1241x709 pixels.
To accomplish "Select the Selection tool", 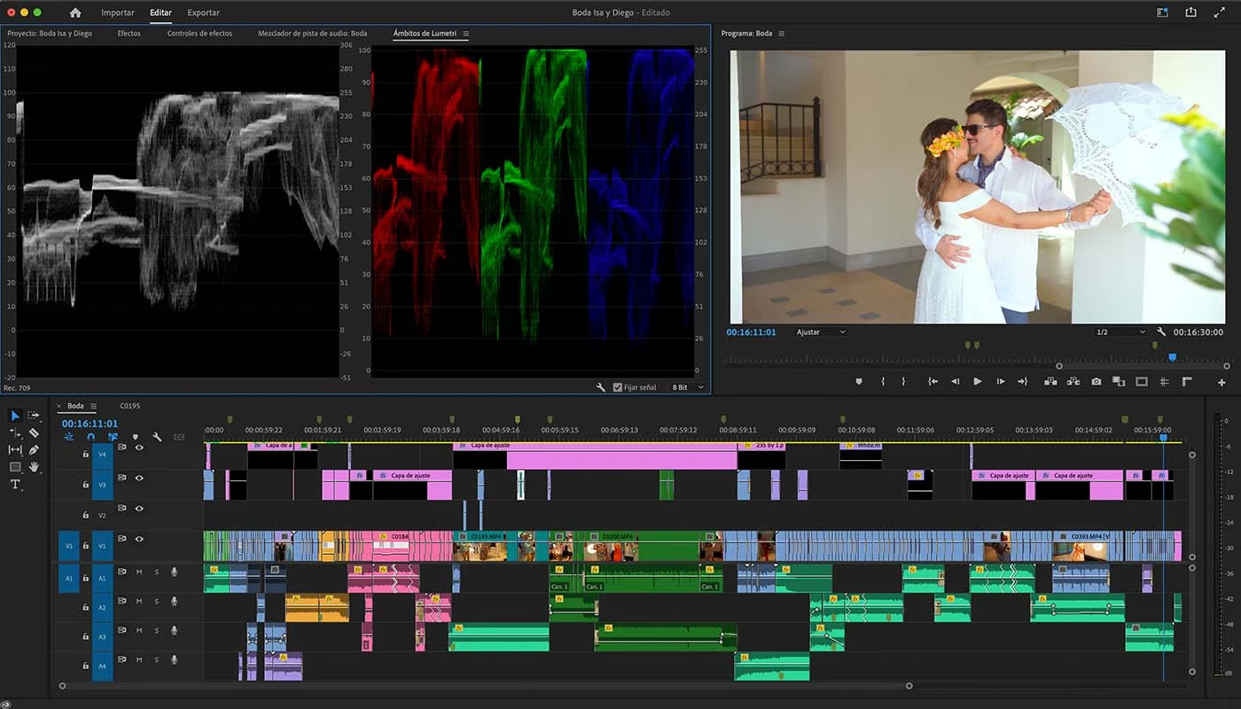I will [14, 415].
